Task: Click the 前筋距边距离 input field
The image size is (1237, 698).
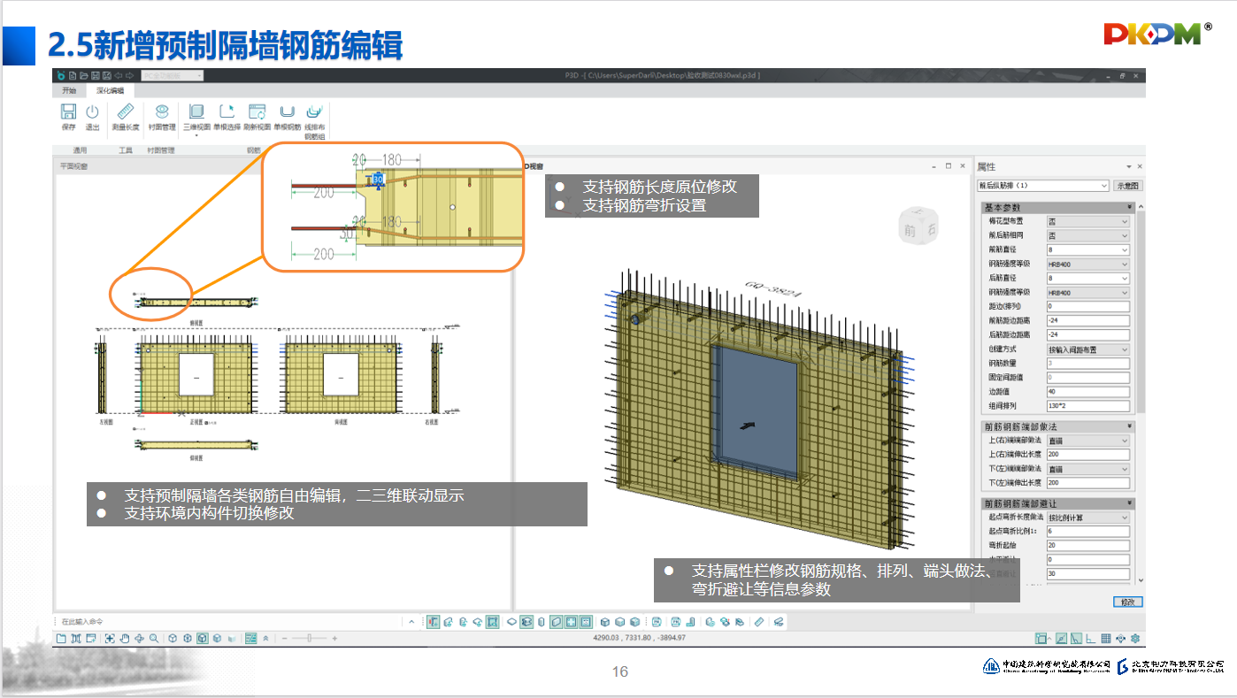Action: pos(1087,320)
